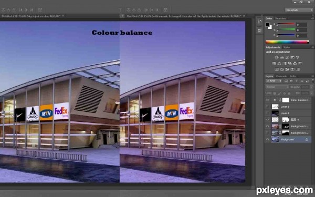Click the mask link on Color Balance 1
The width and height of the screenshot is (315, 197).
tap(280, 100)
